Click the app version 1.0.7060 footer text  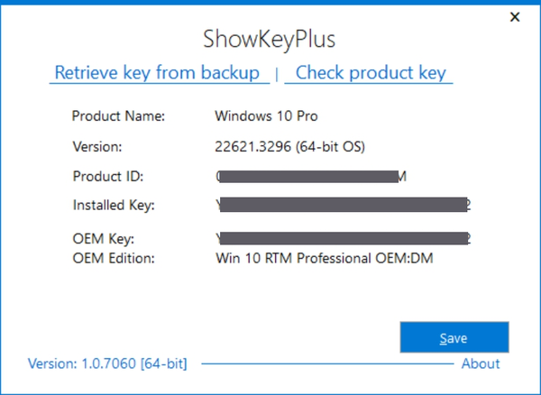point(107,363)
